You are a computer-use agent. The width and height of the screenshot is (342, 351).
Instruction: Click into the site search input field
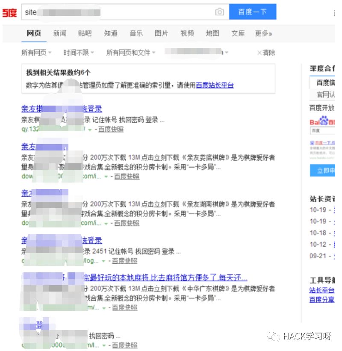coord(125,12)
